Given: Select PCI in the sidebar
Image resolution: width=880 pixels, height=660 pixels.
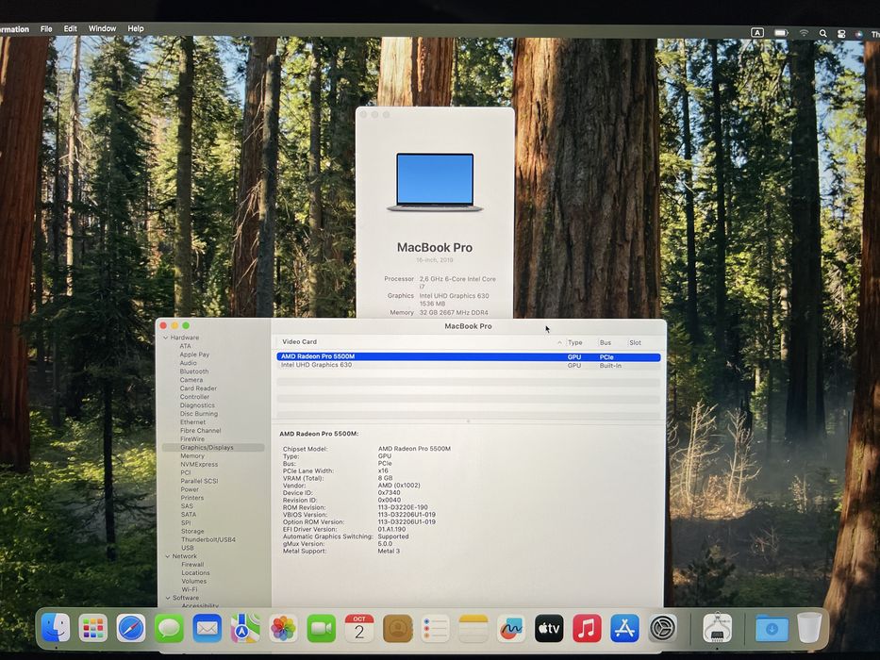Looking at the screenshot, I should (x=186, y=472).
